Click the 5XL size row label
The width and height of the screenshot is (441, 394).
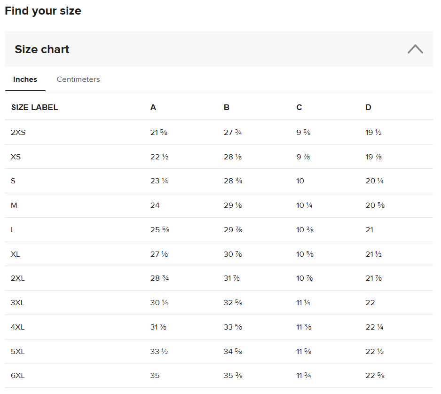pos(17,352)
